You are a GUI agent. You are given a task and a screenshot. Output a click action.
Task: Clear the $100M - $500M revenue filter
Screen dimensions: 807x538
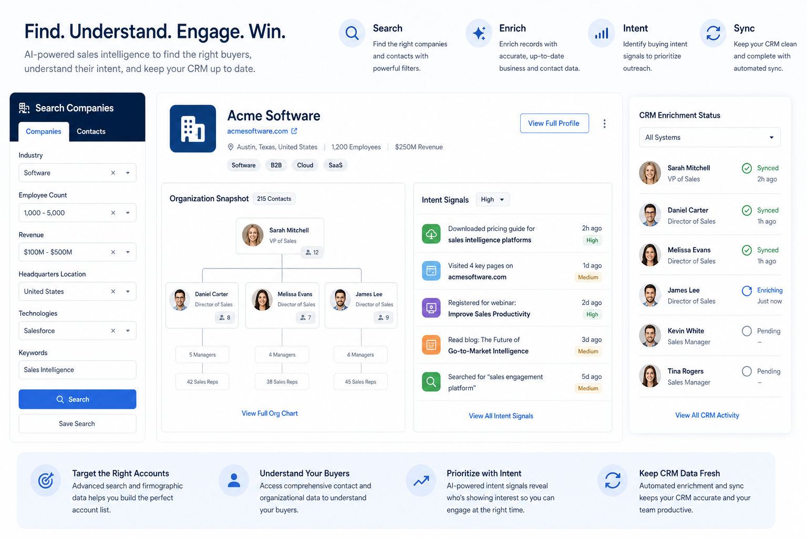[113, 252]
